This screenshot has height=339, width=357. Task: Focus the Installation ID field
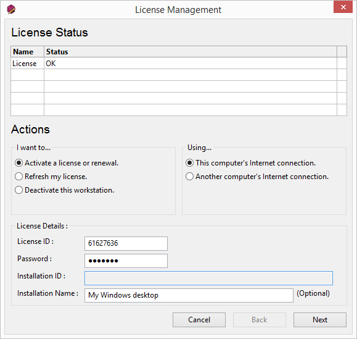tap(208, 278)
